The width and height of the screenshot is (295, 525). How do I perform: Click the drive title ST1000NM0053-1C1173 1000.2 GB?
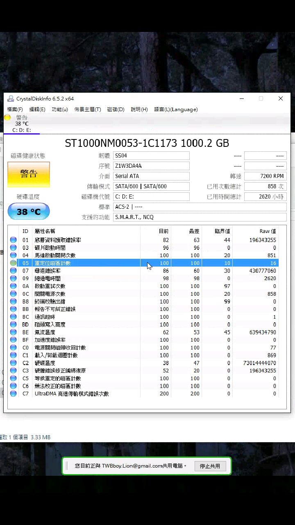(147, 143)
